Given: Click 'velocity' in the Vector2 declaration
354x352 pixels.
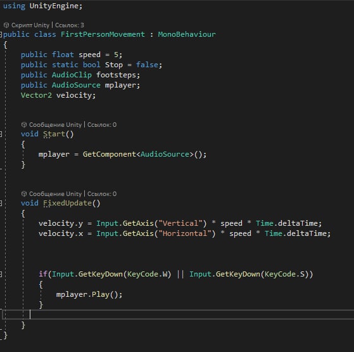Looking at the screenshot, I should click(74, 95).
